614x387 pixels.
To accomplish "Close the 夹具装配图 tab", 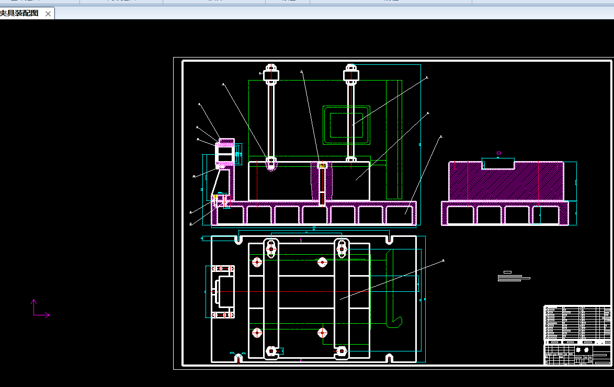I will pos(48,14).
